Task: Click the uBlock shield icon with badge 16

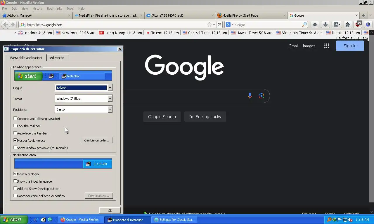Action: [x=358, y=24]
